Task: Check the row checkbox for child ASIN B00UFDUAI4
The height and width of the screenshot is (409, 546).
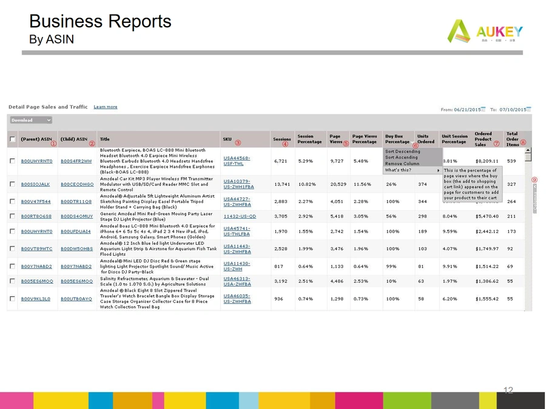Action: tap(13, 231)
